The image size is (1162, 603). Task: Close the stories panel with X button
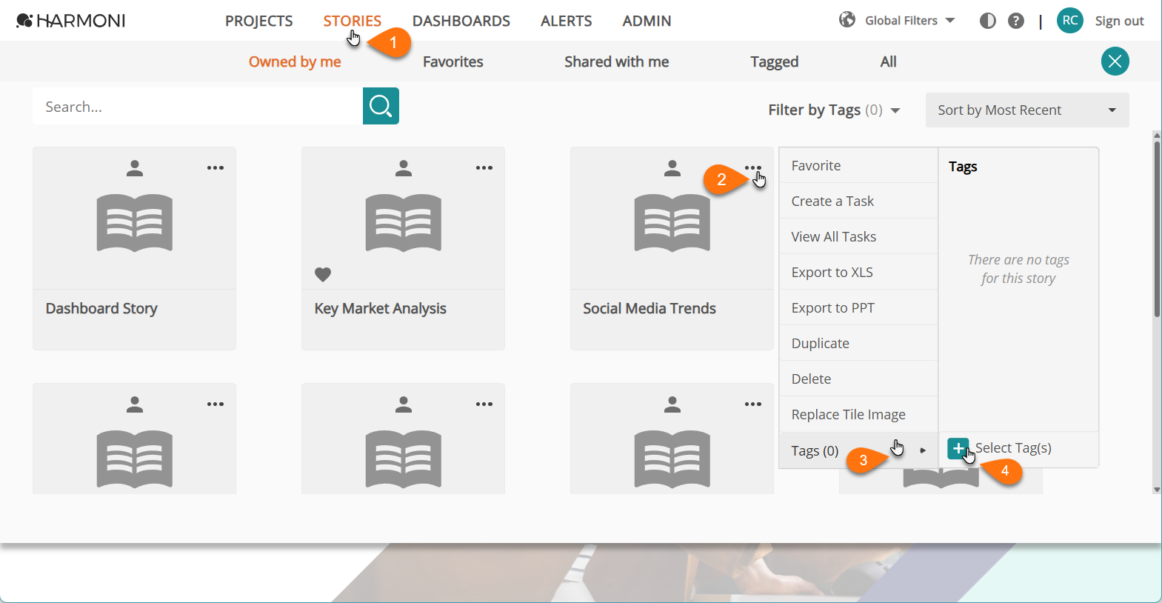pos(1115,61)
